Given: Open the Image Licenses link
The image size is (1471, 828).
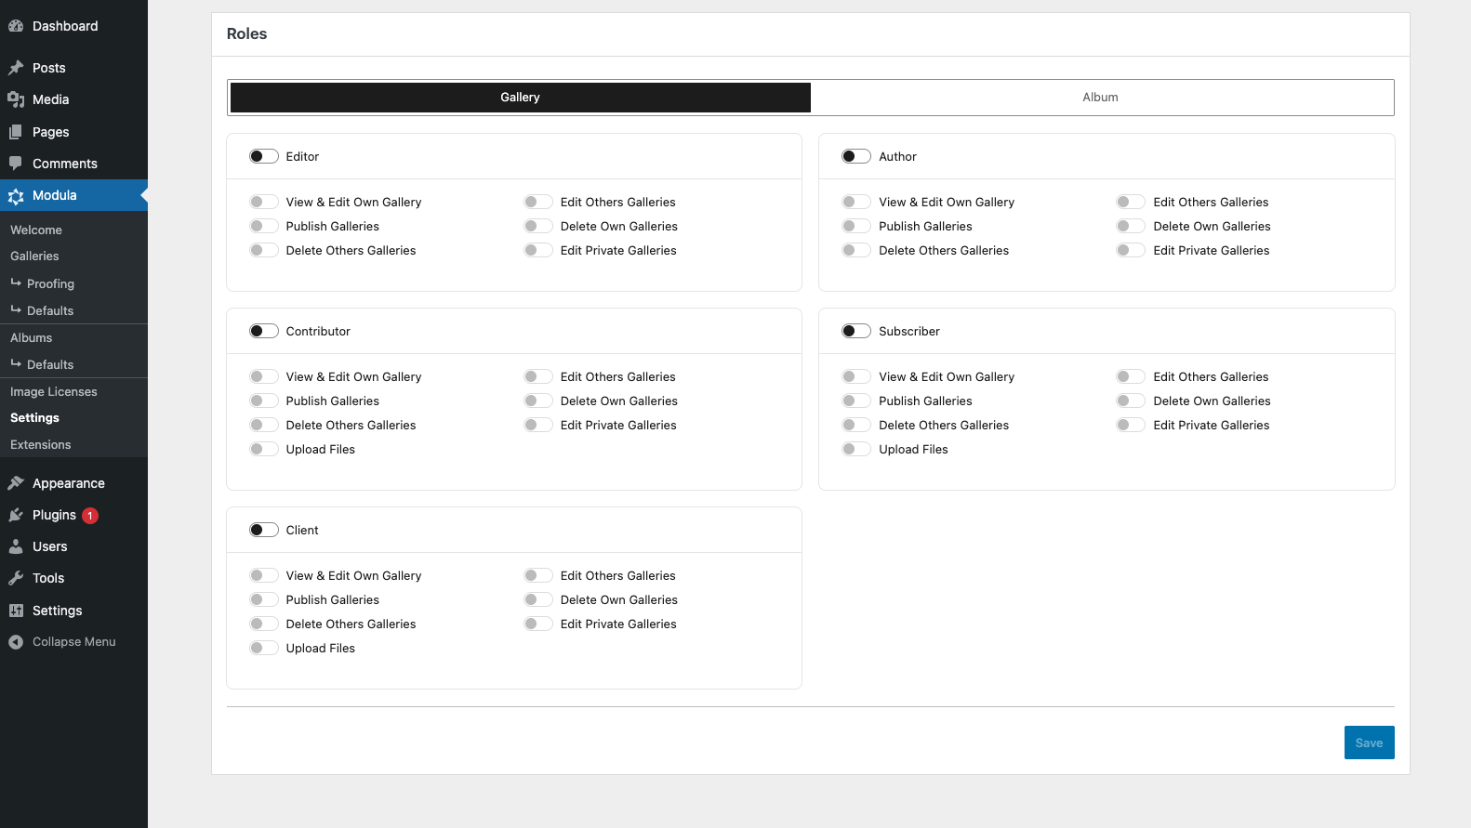Looking at the screenshot, I should coord(54,391).
